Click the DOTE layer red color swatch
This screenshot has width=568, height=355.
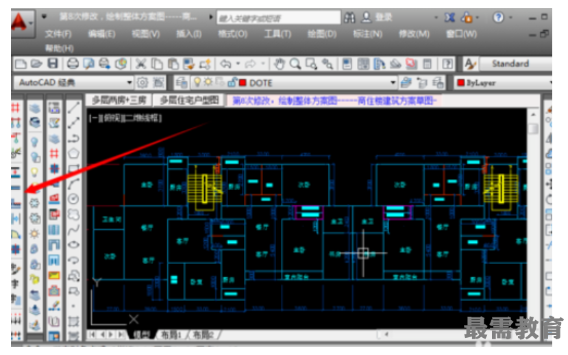[x=243, y=83]
